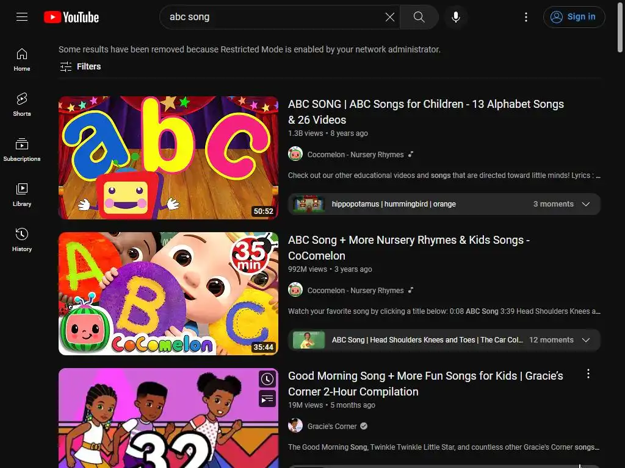Open Cocomelon channel avatar under first video

[295, 154]
